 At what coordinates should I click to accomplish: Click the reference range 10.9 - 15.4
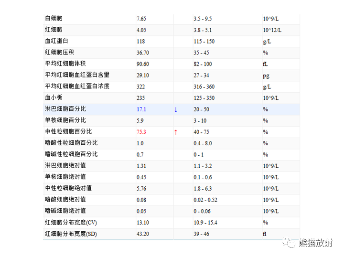(205, 223)
